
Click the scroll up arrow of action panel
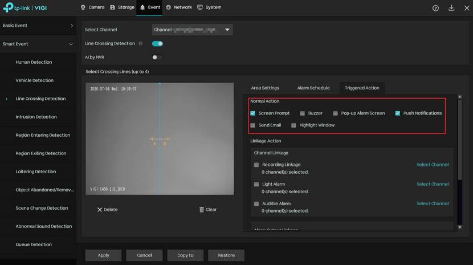tap(460, 97)
